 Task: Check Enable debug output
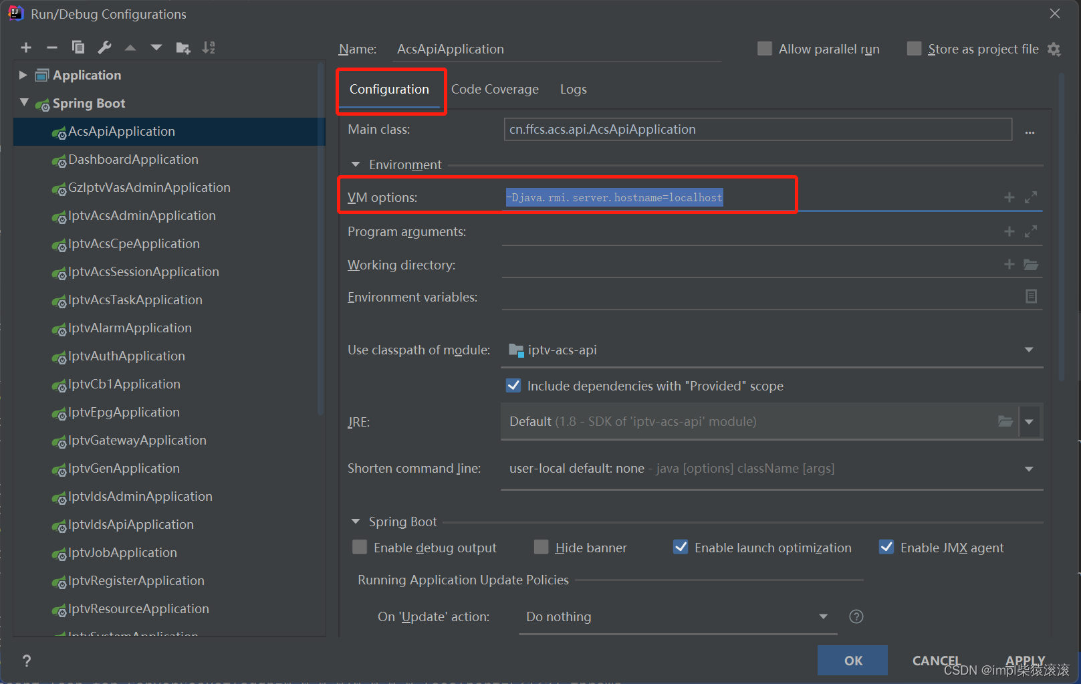pos(359,547)
